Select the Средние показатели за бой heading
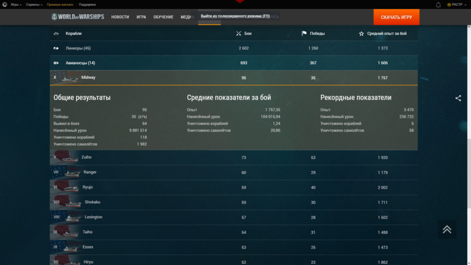This screenshot has width=471, height=265. [x=229, y=97]
